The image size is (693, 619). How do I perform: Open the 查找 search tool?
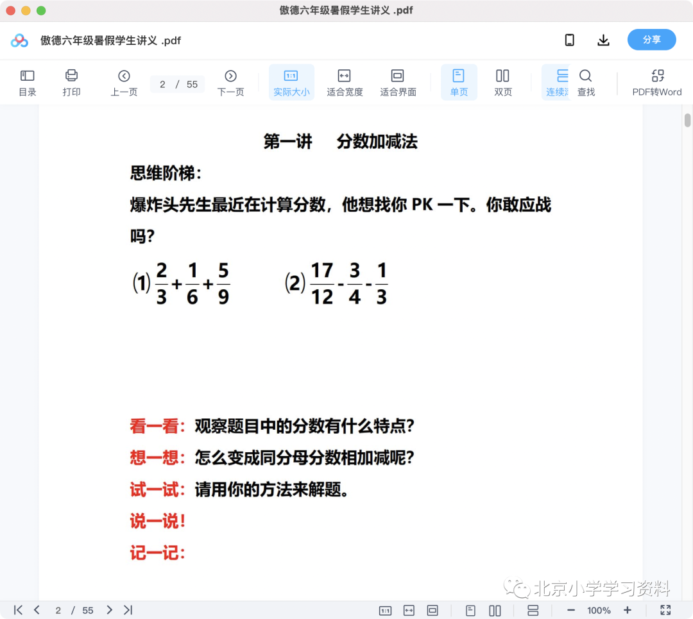click(x=586, y=83)
